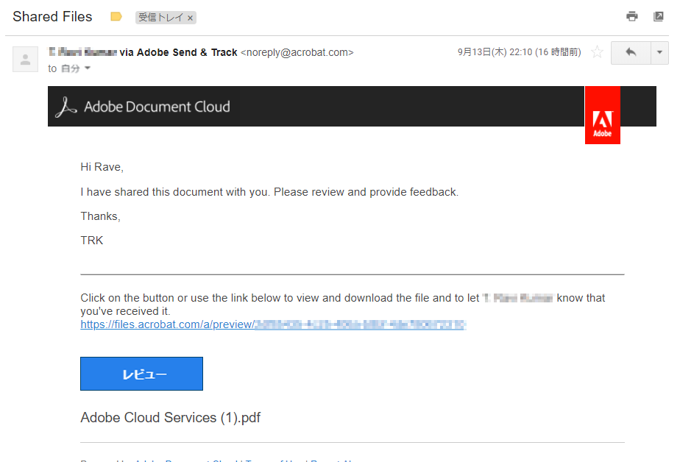Open the email in a new window
This screenshot has height=462, width=680.
point(659,16)
